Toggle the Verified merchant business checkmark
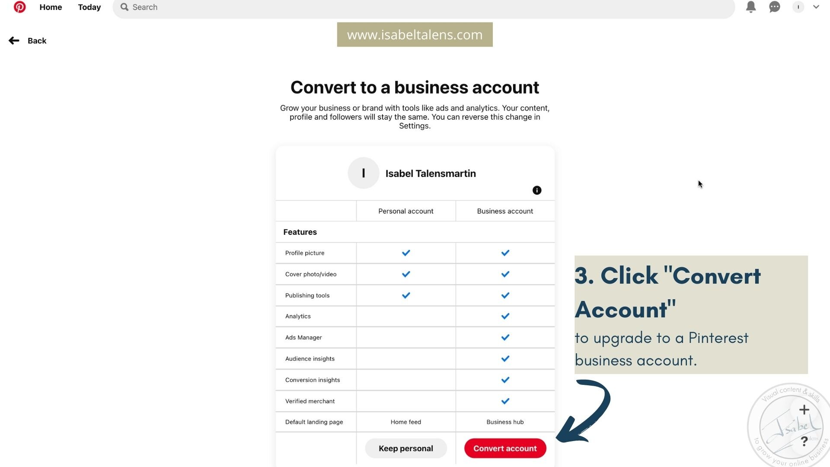Screen dimensions: 830x467 click(x=504, y=401)
